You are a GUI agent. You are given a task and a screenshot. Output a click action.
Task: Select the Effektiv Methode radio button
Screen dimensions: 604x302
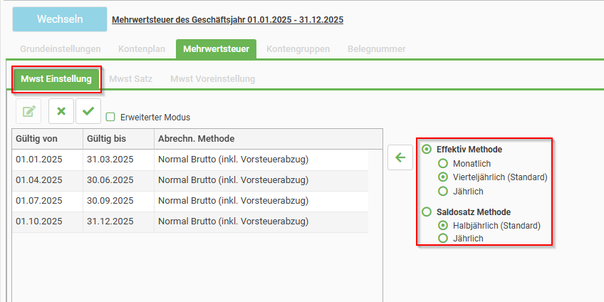pyautogui.click(x=427, y=150)
